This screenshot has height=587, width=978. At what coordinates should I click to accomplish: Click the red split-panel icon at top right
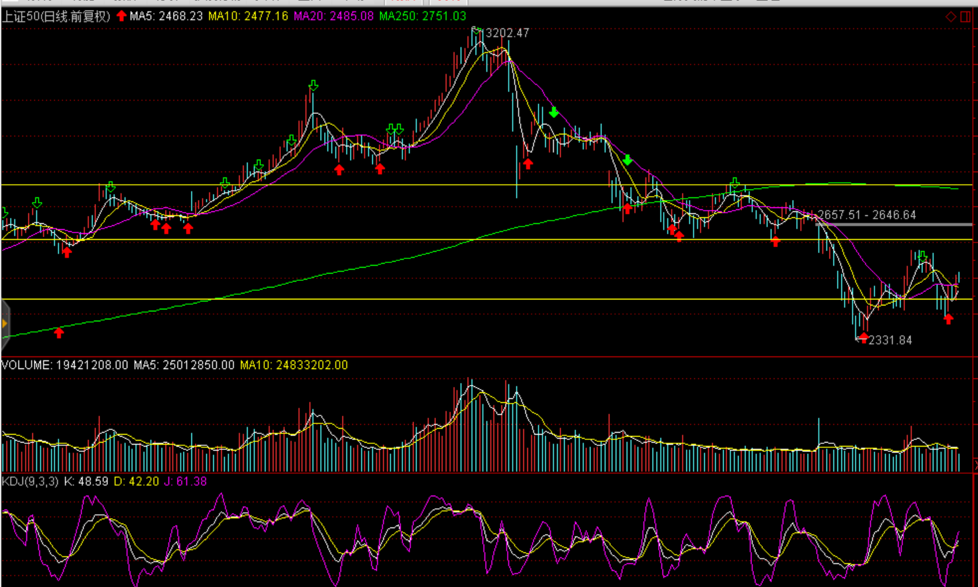pyautogui.click(x=965, y=17)
